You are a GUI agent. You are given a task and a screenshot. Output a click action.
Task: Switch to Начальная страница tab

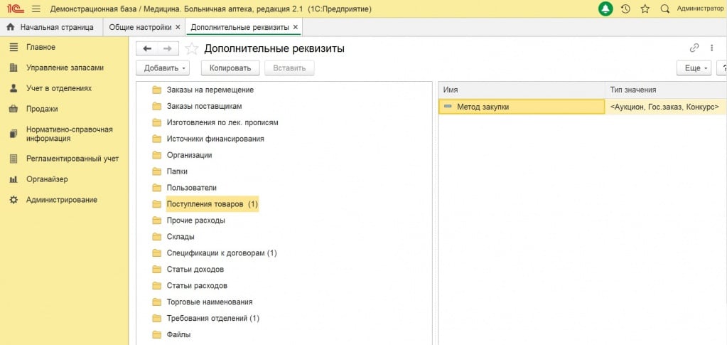50,27
